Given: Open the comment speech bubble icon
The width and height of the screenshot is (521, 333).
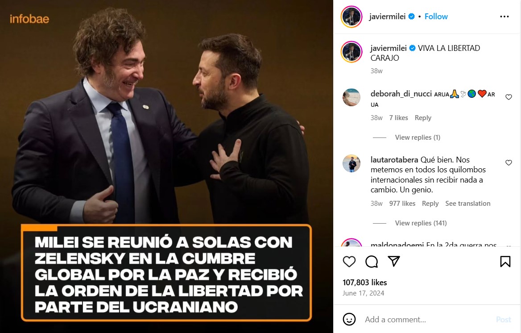Looking at the screenshot, I should tap(372, 262).
